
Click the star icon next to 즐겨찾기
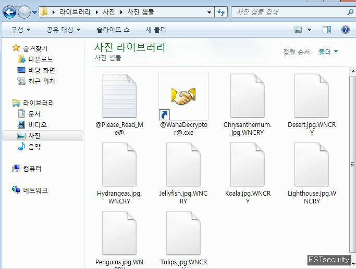pyautogui.click(x=16, y=48)
